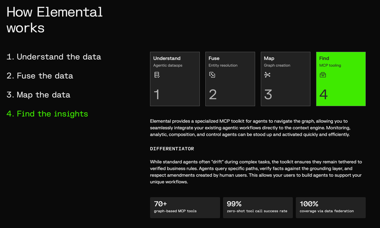Open the Map Graph creation card

pos(285,79)
